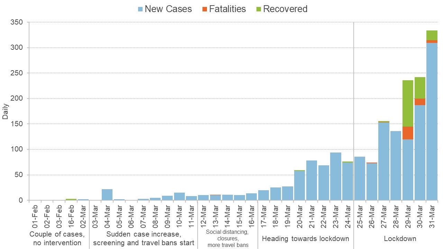Click the 28-Mar New Cases bar
The height and width of the screenshot is (249, 443).
coord(396,166)
